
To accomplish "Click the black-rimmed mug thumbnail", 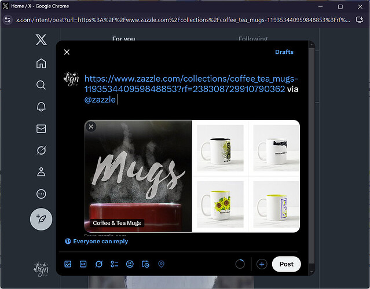I will coord(220,148).
